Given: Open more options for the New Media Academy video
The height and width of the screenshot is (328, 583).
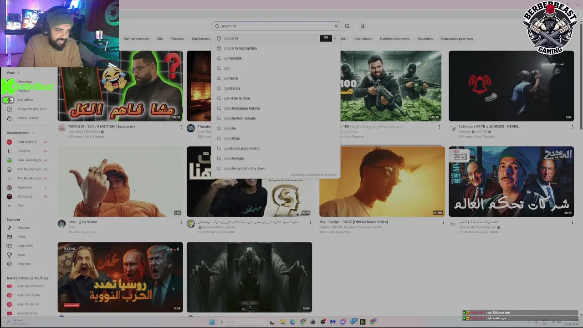Looking at the screenshot, I should 572,223.
